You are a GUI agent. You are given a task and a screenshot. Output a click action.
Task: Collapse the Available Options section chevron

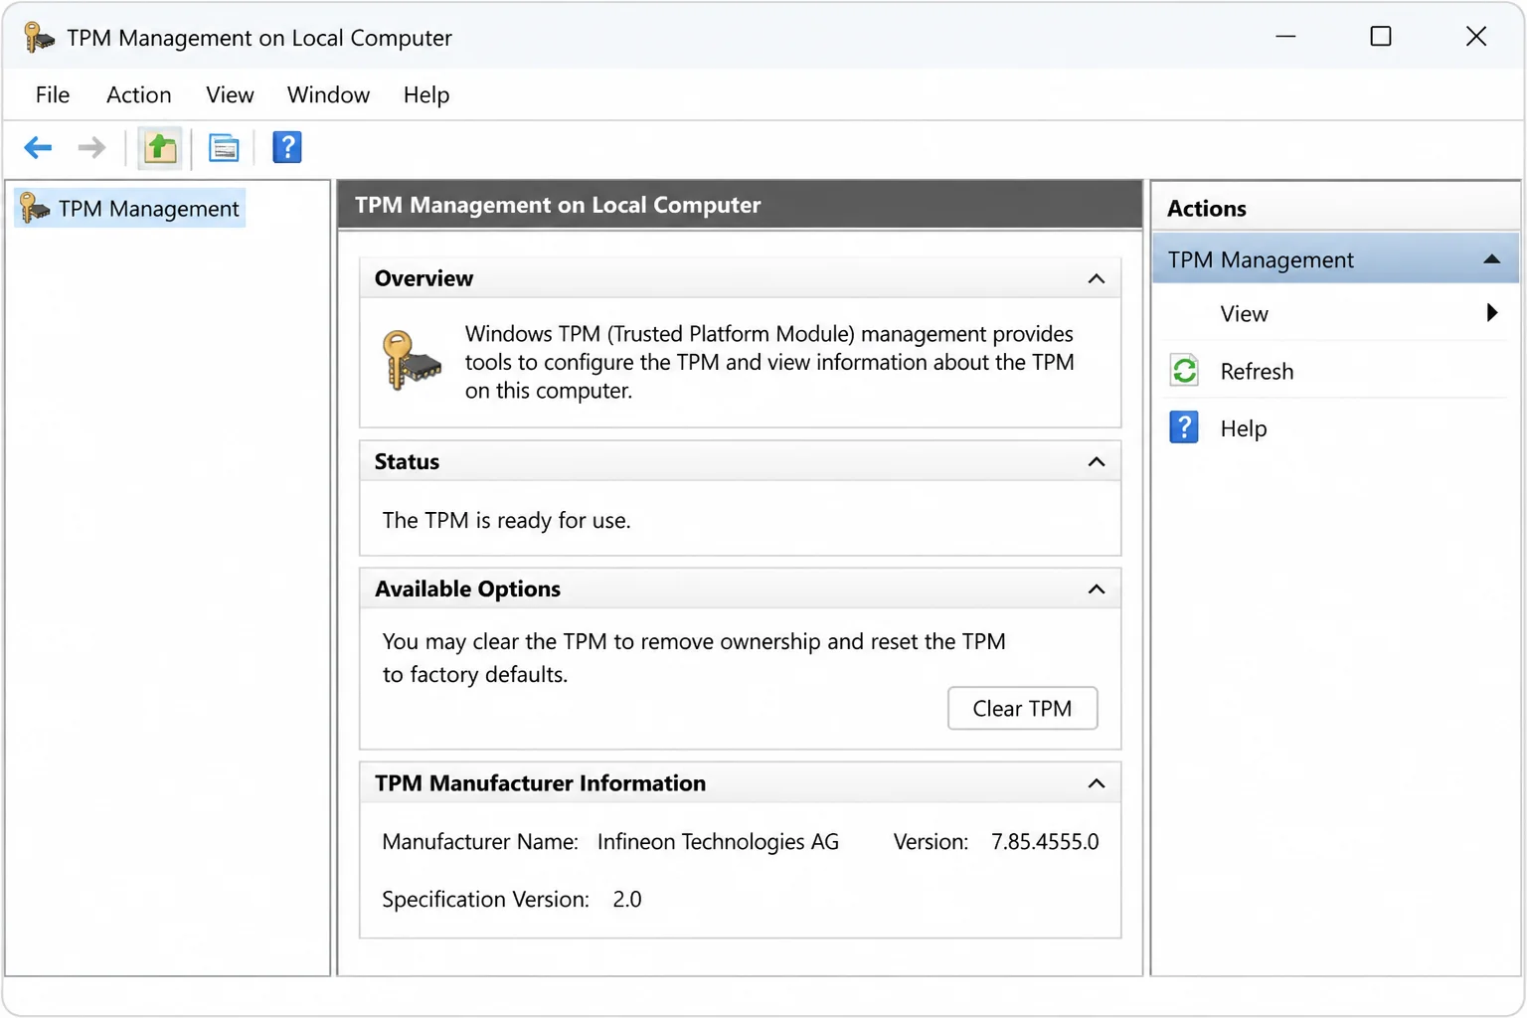(x=1096, y=589)
